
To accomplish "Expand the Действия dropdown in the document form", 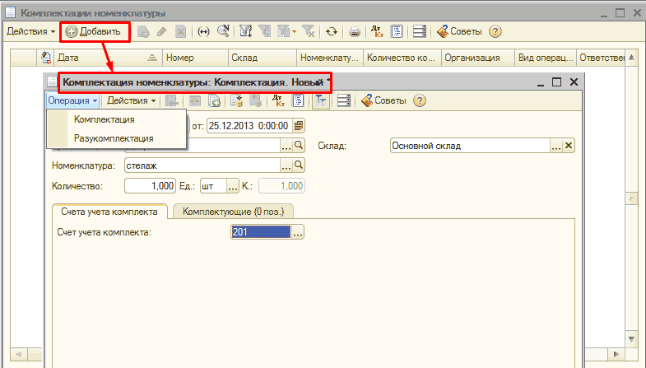I will (x=131, y=100).
